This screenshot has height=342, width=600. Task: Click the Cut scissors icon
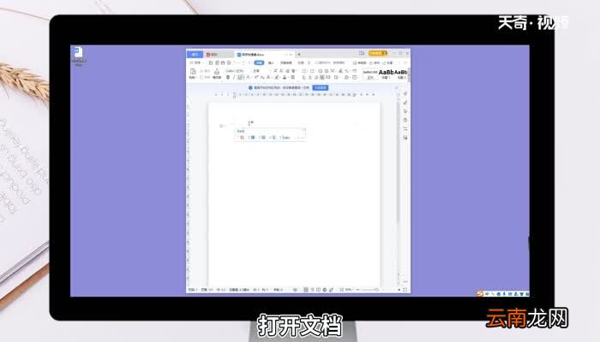pos(201,71)
